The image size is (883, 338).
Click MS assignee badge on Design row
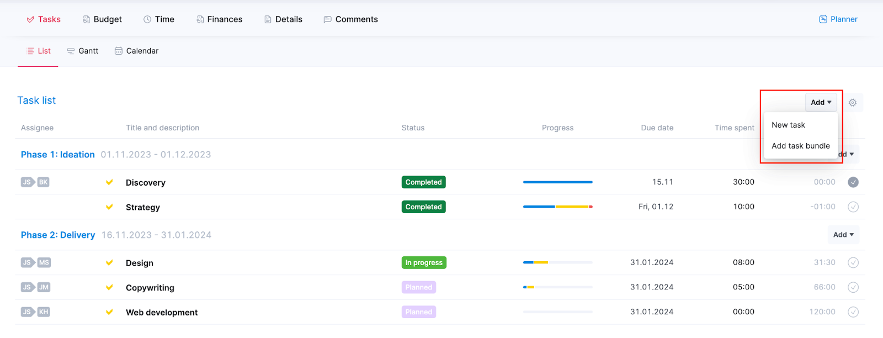[x=44, y=262]
